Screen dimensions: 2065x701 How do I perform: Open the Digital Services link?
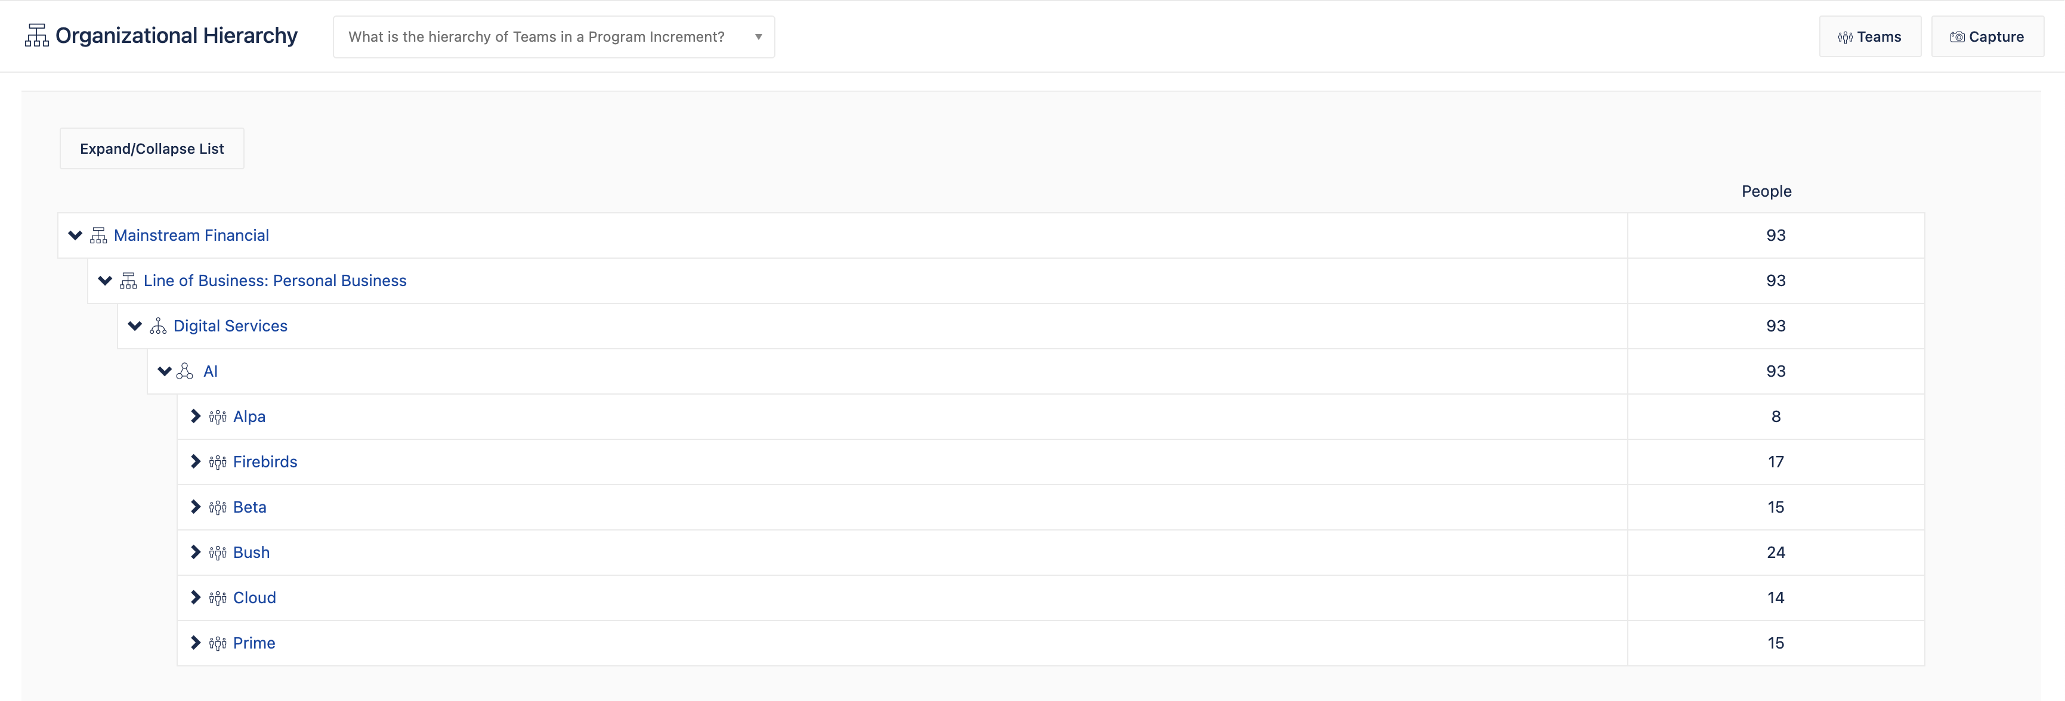point(230,326)
